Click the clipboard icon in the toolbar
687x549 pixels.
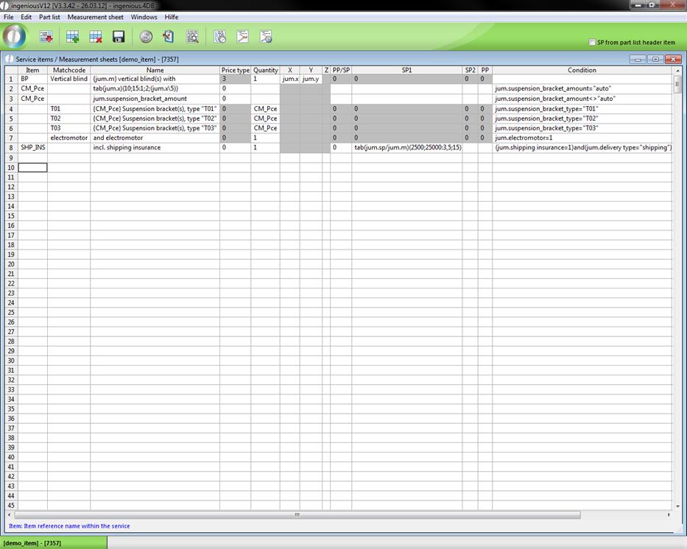click(169, 37)
